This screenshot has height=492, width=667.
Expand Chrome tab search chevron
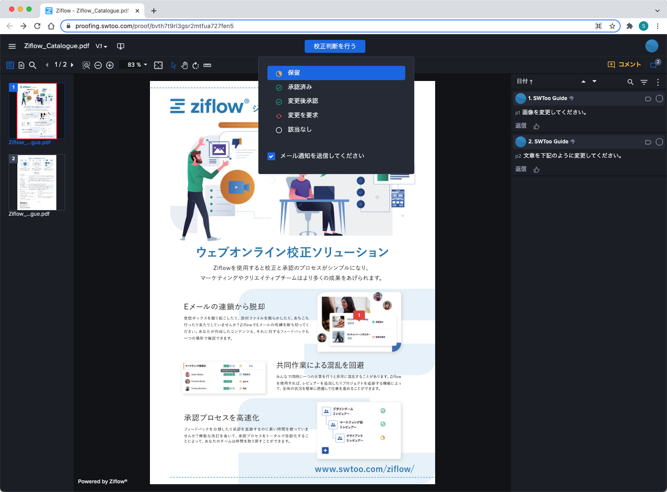tap(657, 10)
